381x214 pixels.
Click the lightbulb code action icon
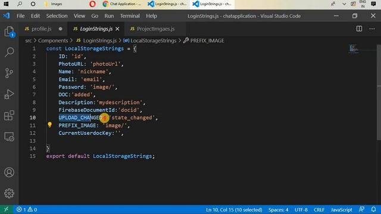[x=49, y=125]
